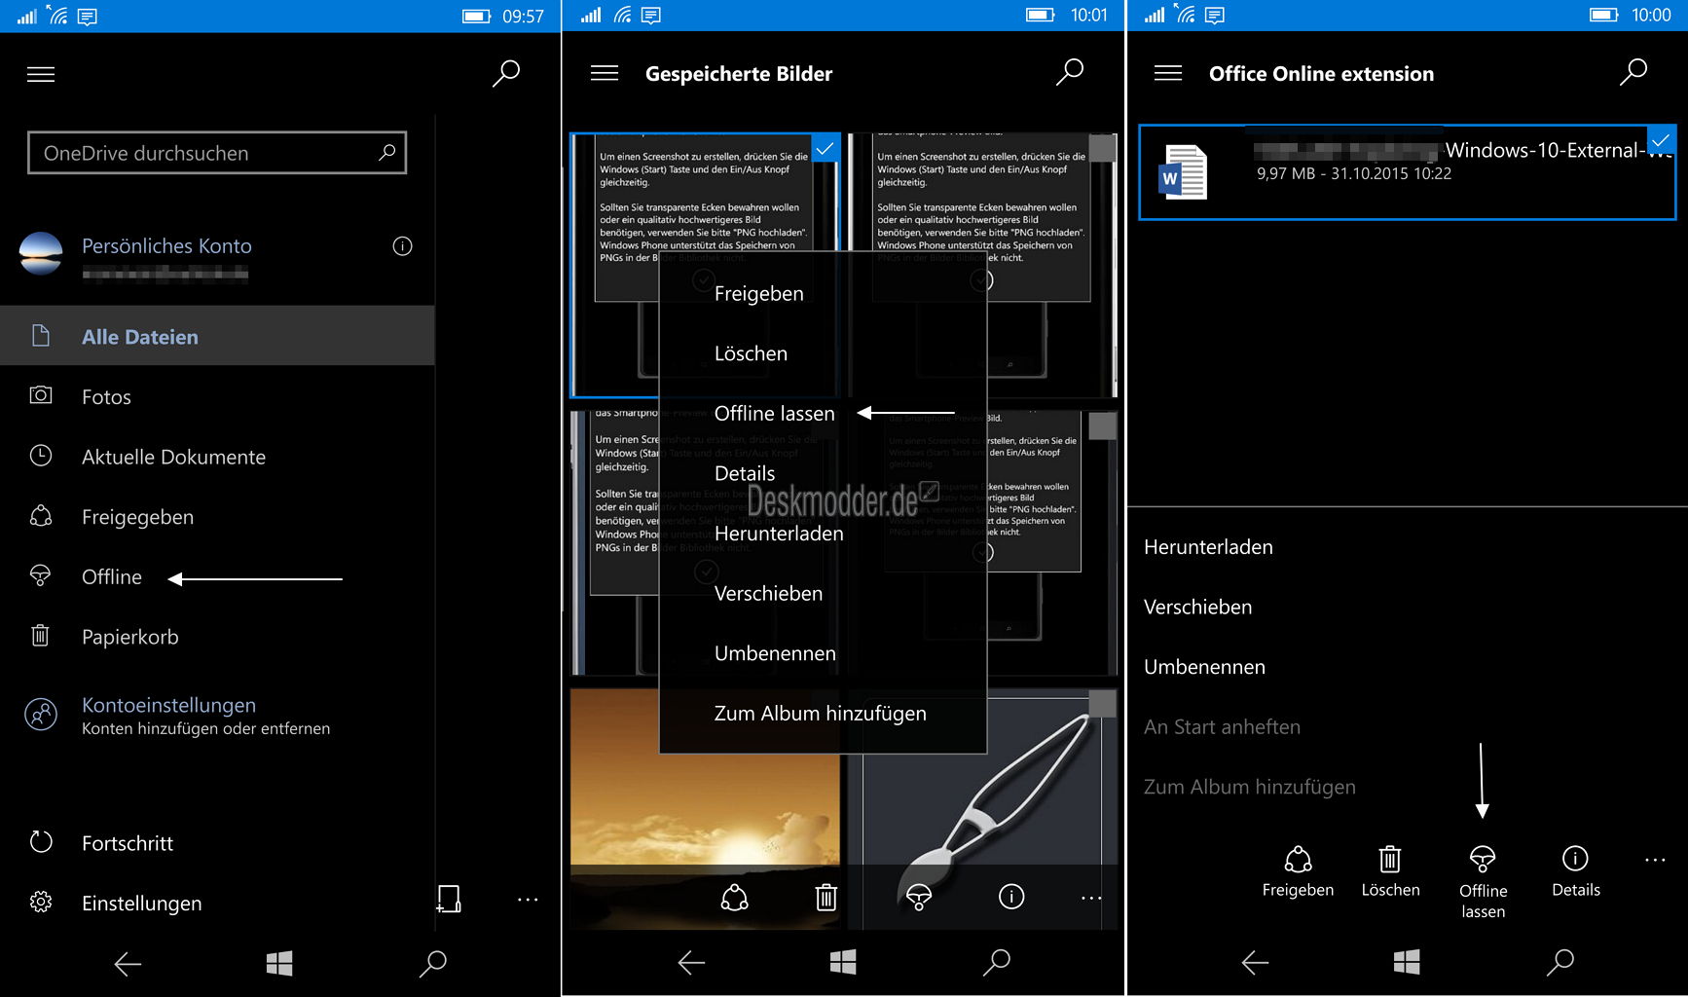The image size is (1688, 997).
Task: Click the clock icon beside Aktuelle Dokumente
Action: tap(41, 456)
